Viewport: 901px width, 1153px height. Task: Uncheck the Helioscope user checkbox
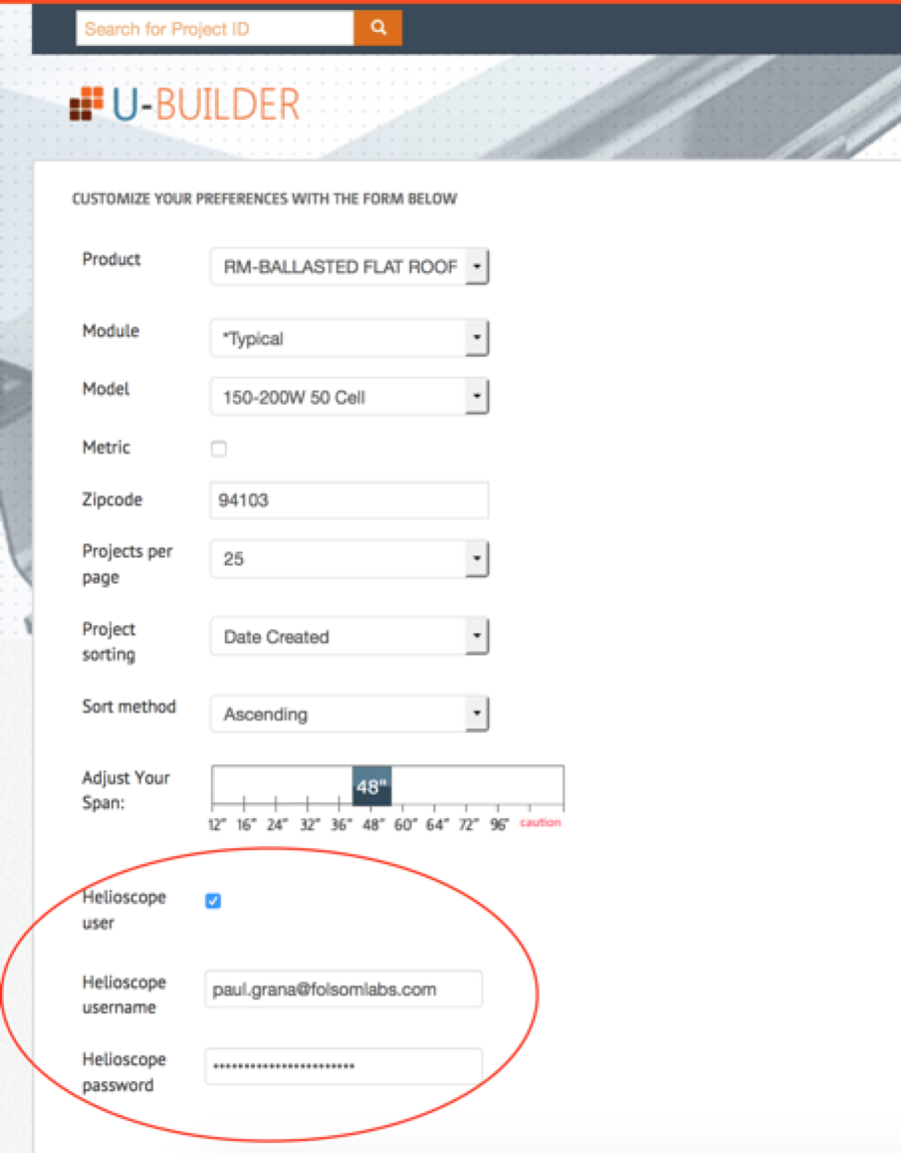click(x=213, y=902)
